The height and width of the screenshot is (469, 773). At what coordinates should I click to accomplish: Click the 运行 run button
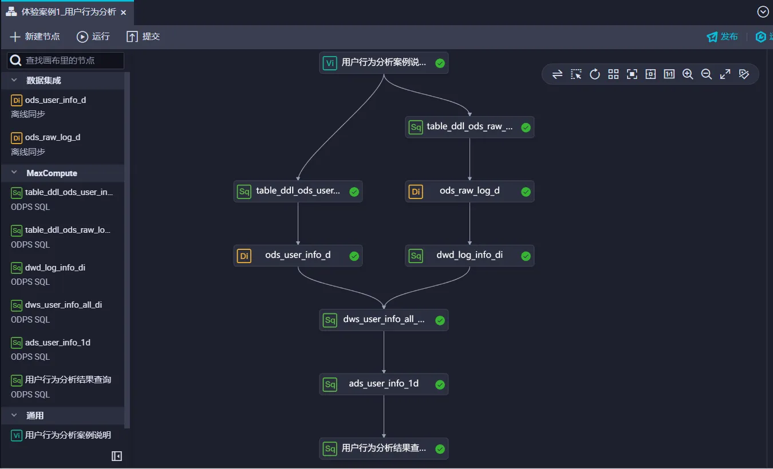pyautogui.click(x=93, y=37)
